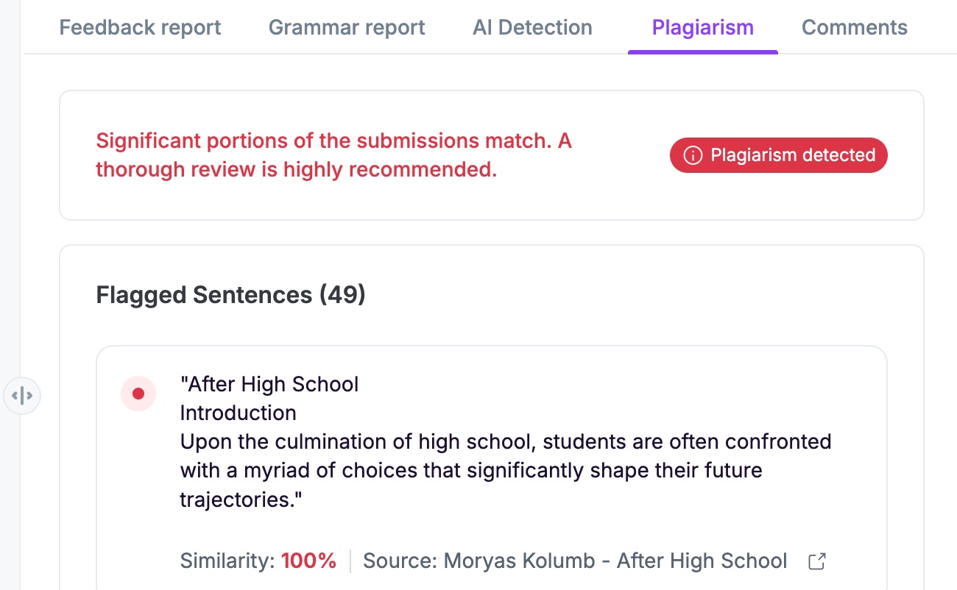Click the panel resize splitter handle
The image size is (957, 590).
22,396
